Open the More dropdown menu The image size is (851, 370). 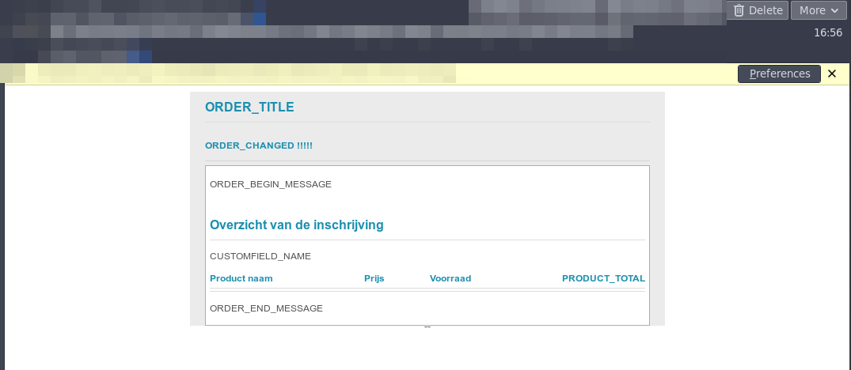818,10
